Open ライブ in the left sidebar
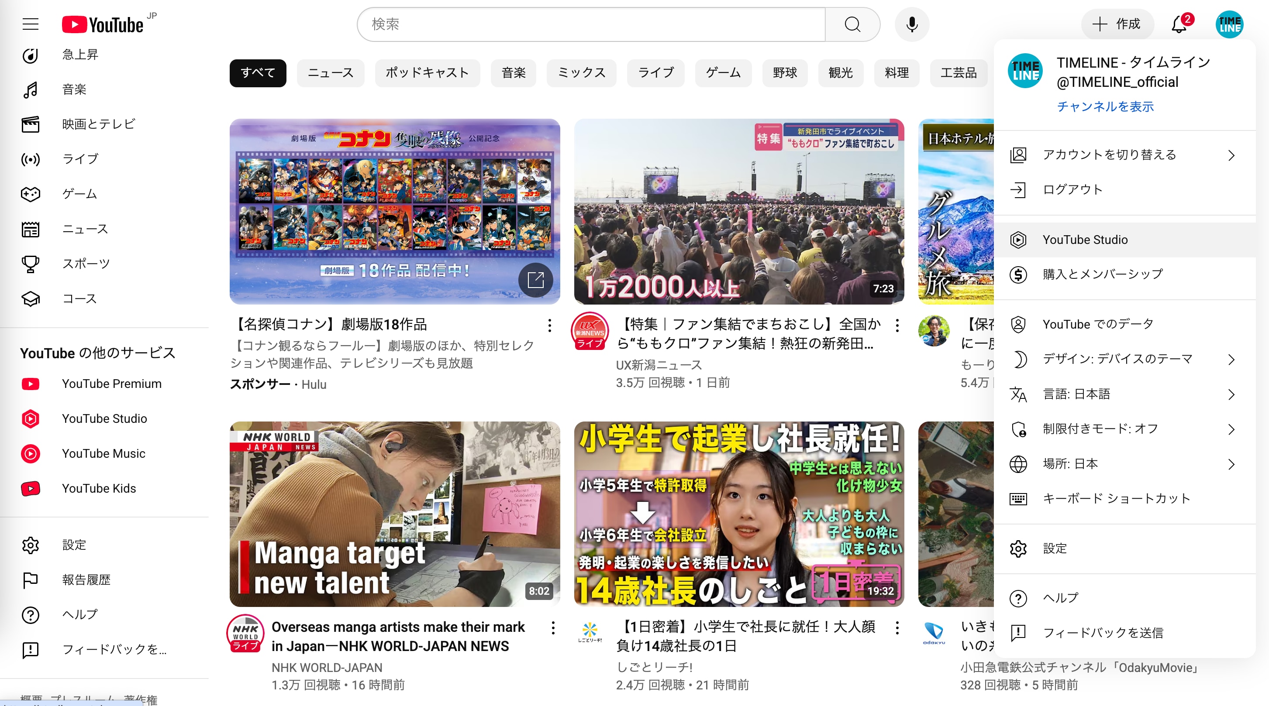 104,160
